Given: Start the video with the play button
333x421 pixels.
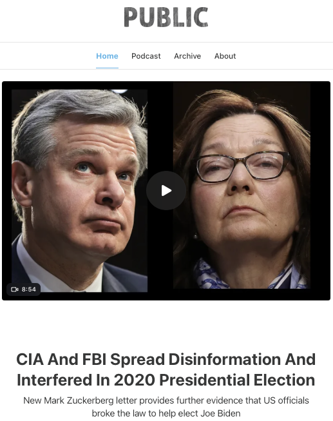Looking at the screenshot, I should point(166,191).
